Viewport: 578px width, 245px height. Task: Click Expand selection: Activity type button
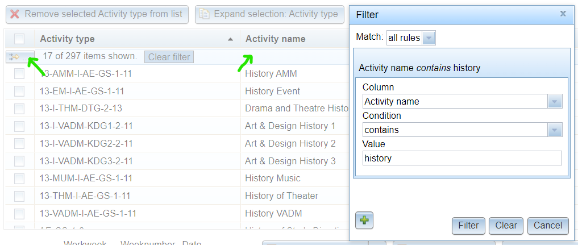point(269,14)
